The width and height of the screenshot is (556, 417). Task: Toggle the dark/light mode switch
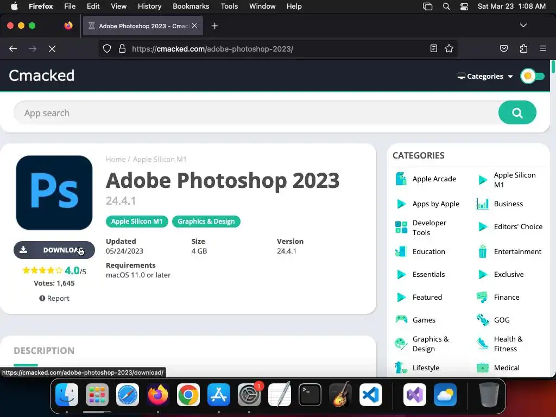pos(532,76)
